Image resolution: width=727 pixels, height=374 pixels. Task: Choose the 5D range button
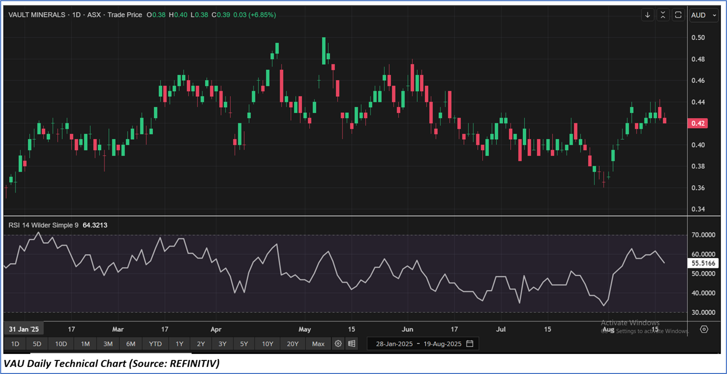pos(37,344)
